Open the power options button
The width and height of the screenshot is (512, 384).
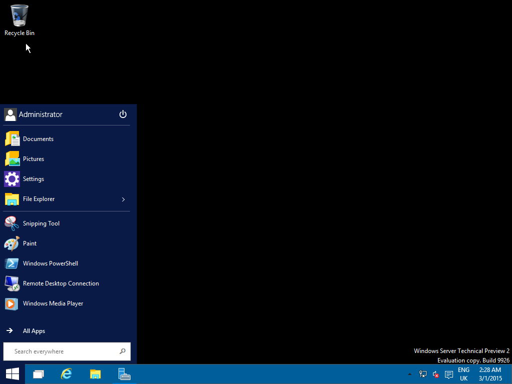(123, 114)
